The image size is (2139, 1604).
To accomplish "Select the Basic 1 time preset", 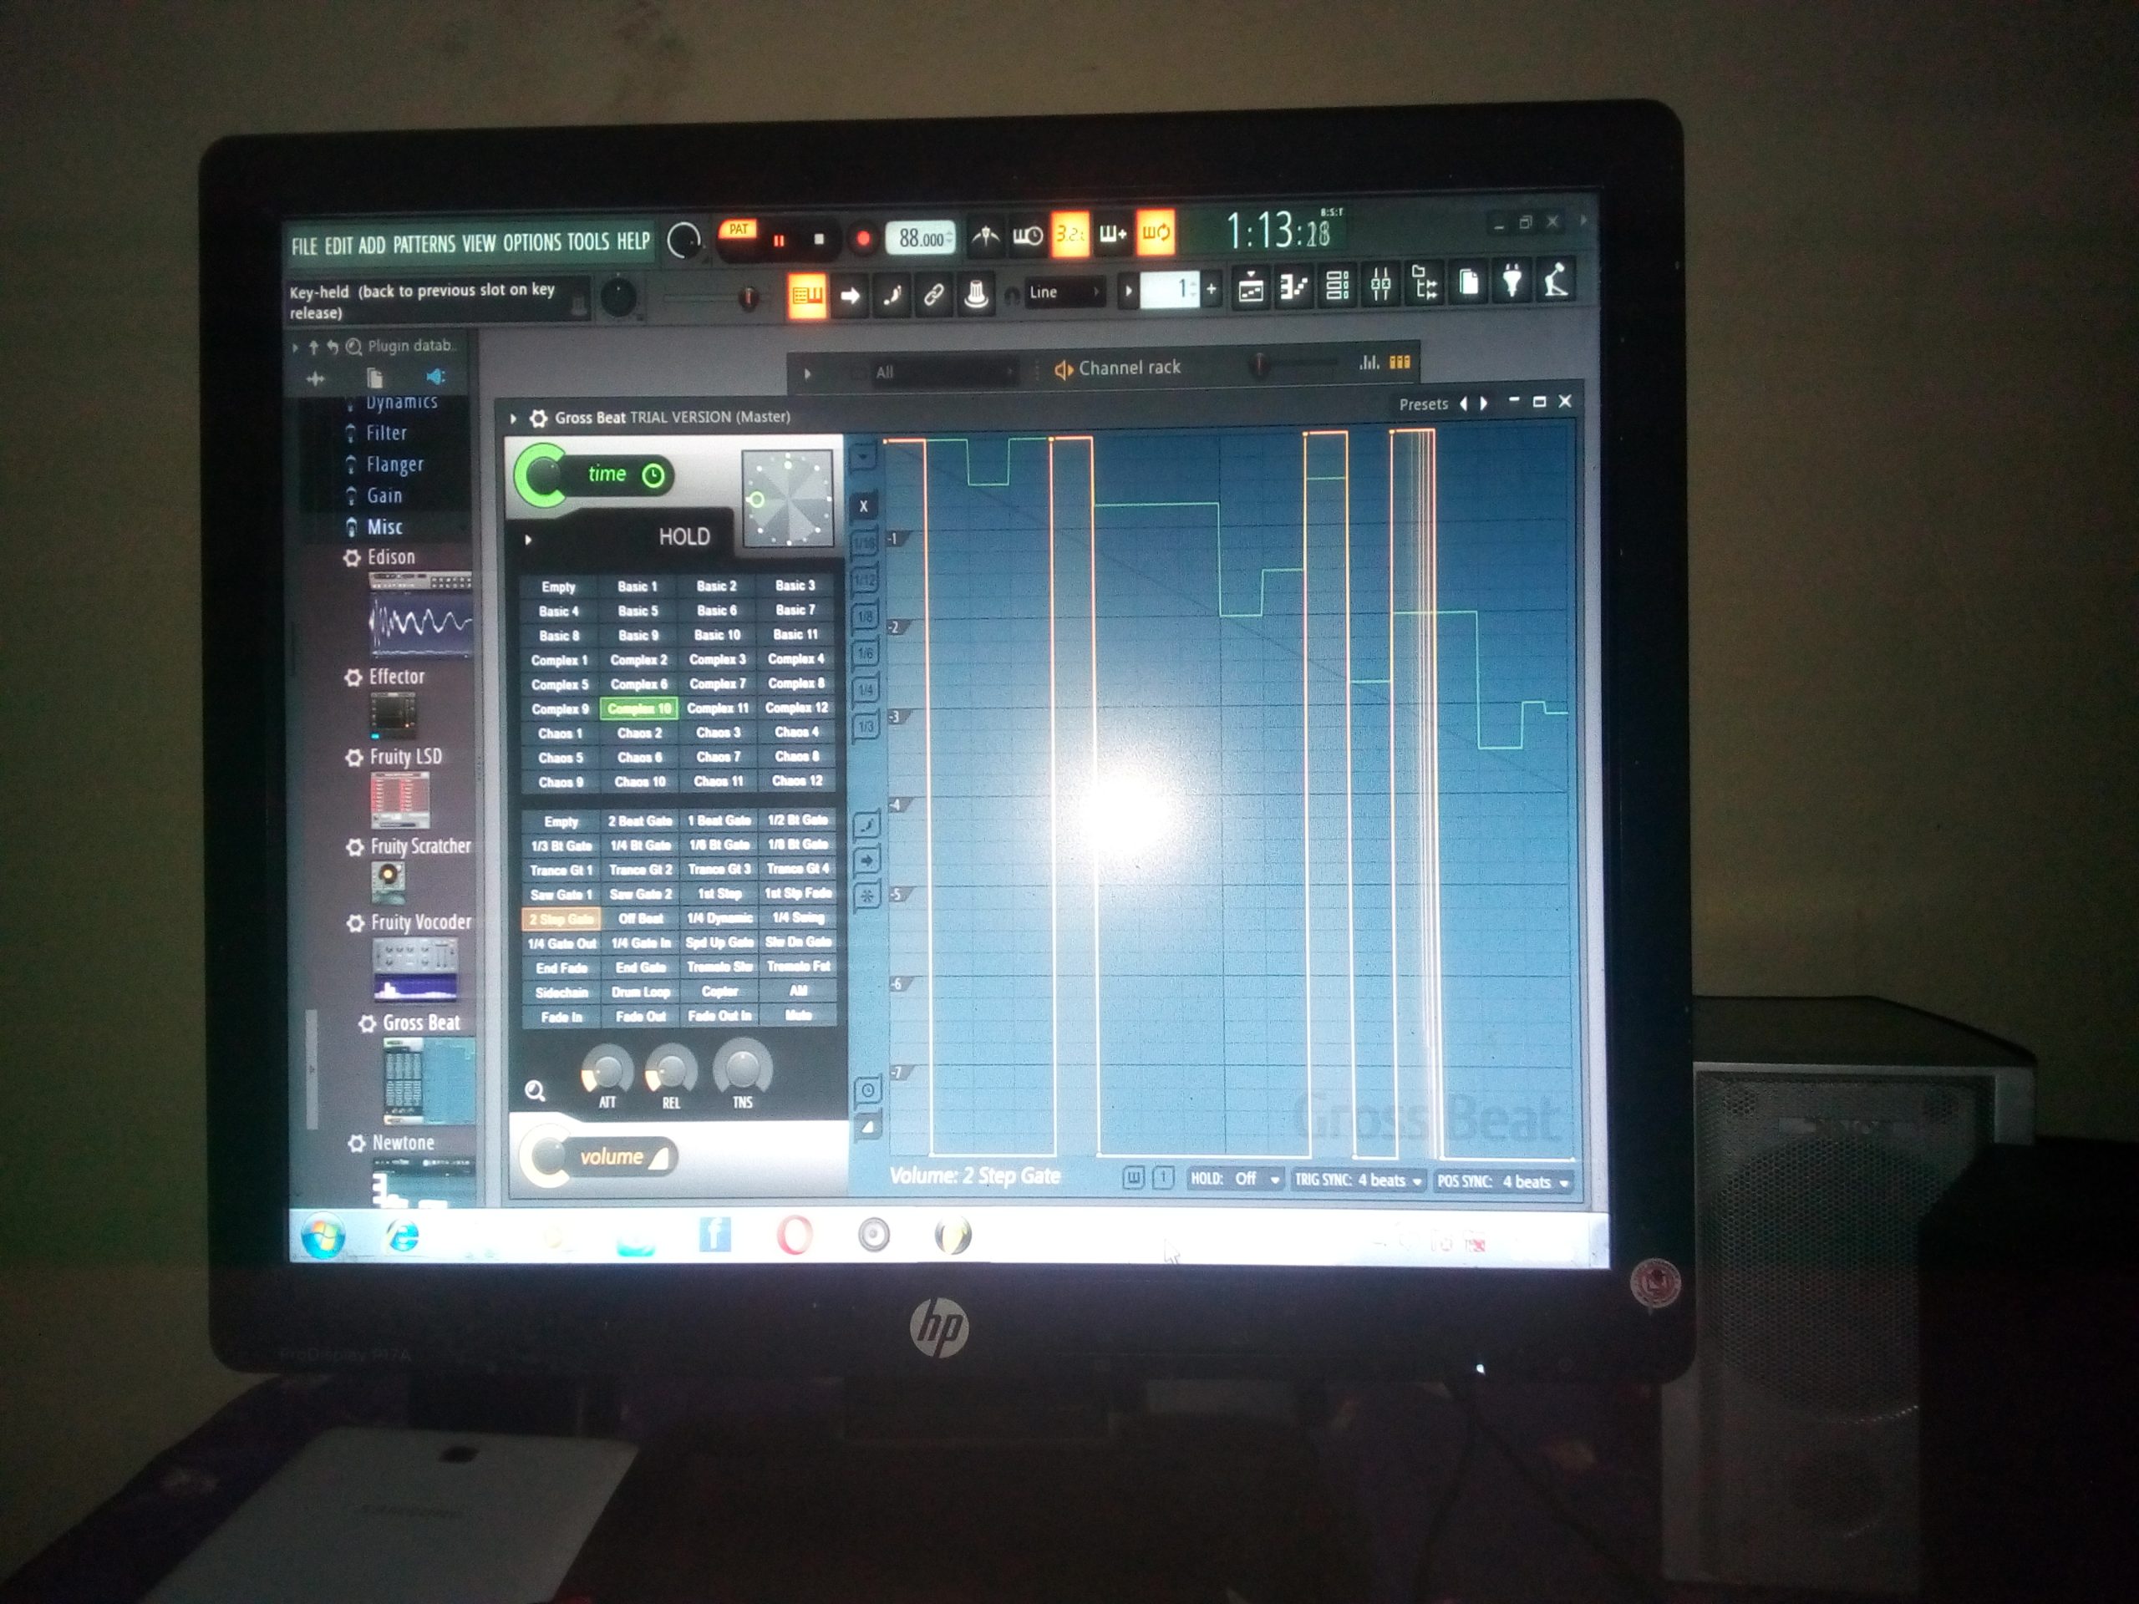I will (638, 586).
